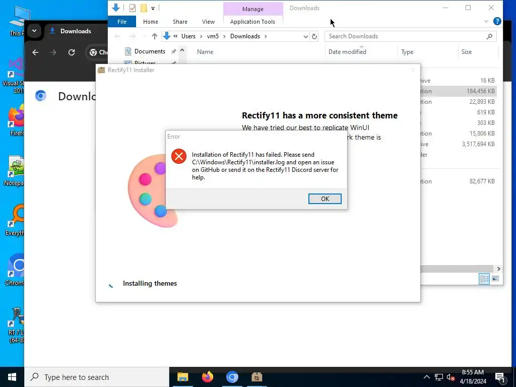Sort files by Name column
This screenshot has width=516, height=387.
[205, 52]
